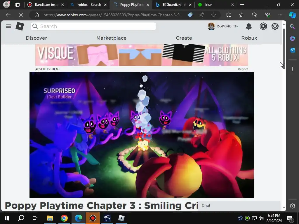This screenshot has height=224, width=299.
Task: Open Roblox app on taskbar
Action: coord(121,218)
